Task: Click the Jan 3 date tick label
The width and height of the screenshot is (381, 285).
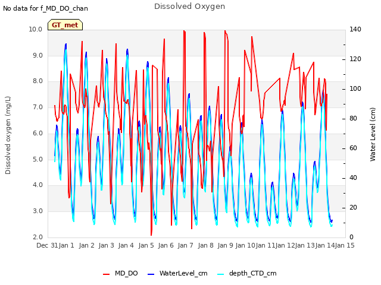Action: (106, 245)
